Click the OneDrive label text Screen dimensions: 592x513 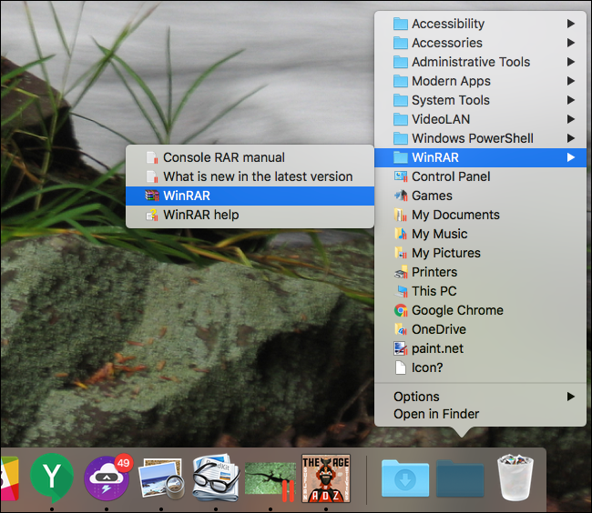[439, 329]
